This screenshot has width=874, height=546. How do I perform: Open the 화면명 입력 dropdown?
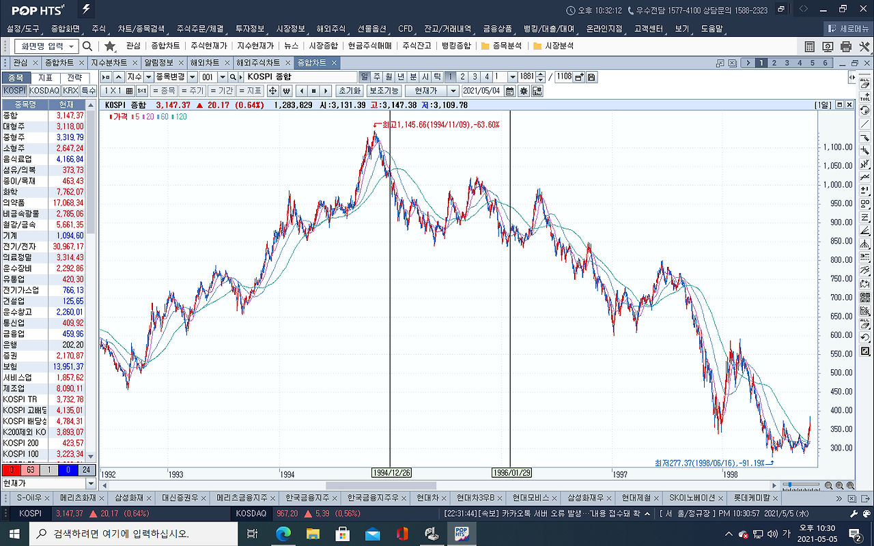tap(72, 46)
